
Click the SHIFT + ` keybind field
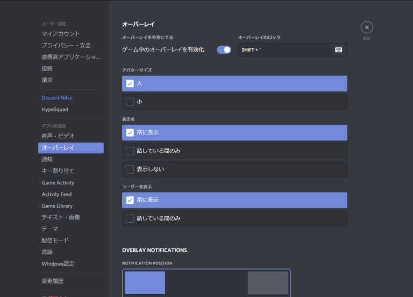click(x=285, y=50)
